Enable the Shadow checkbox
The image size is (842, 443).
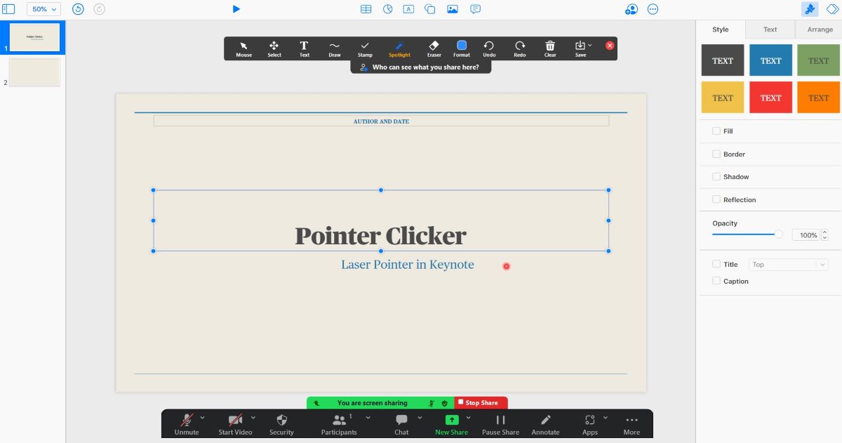pos(716,176)
